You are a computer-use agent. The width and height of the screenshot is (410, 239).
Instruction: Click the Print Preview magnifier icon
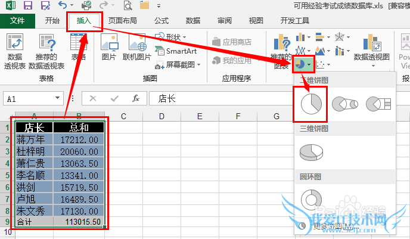coord(128,5)
